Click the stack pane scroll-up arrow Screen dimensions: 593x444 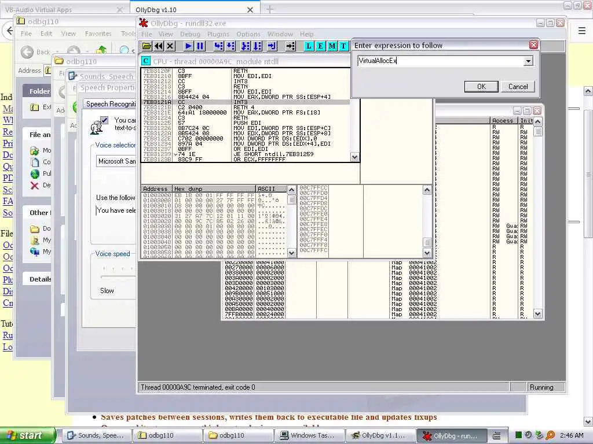coord(427,190)
